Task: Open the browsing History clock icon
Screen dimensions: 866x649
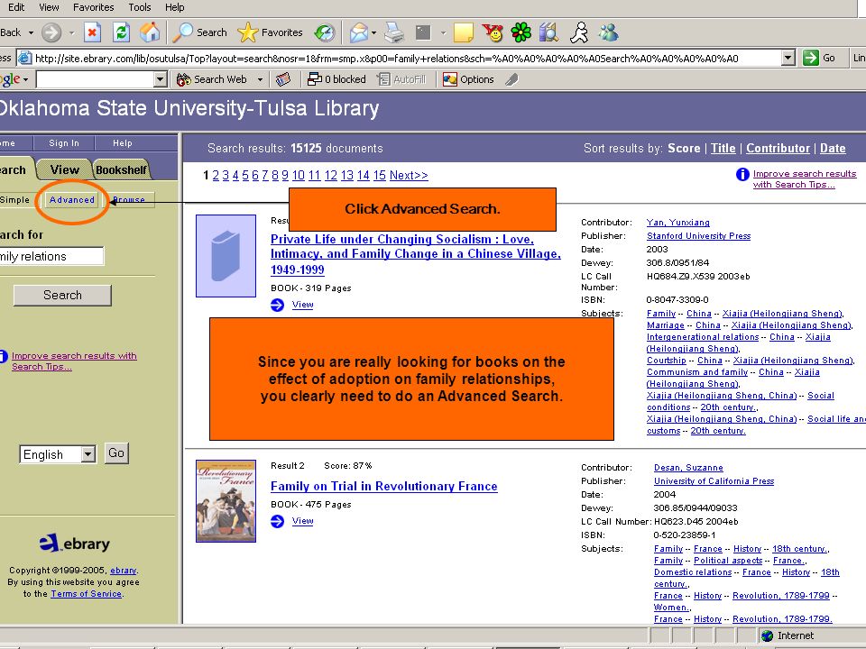Action: point(325,32)
